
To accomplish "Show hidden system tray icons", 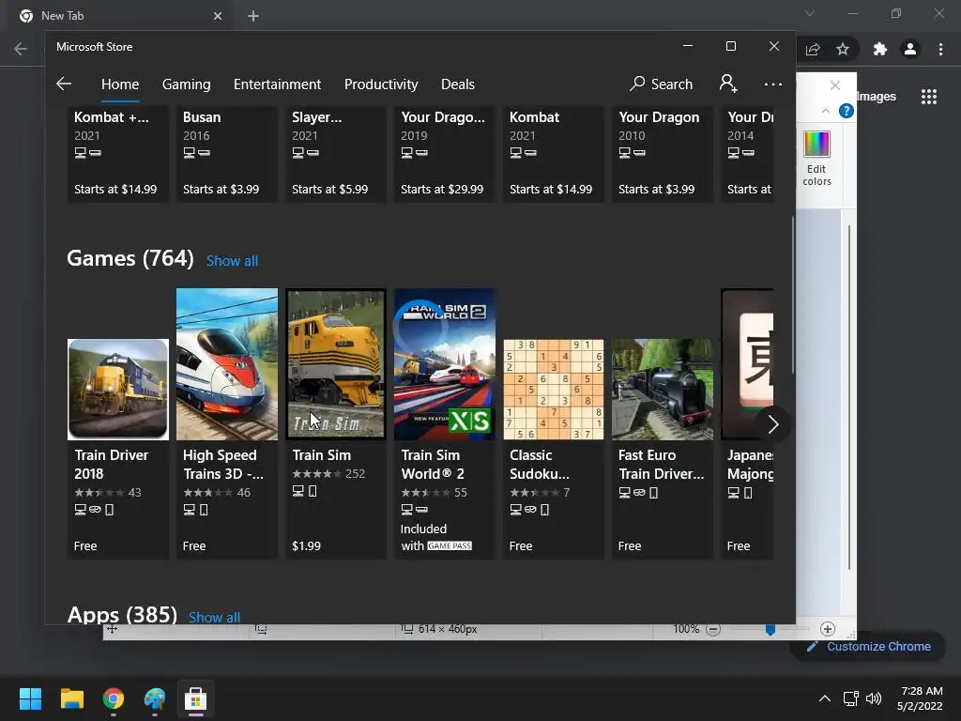I will point(825,698).
